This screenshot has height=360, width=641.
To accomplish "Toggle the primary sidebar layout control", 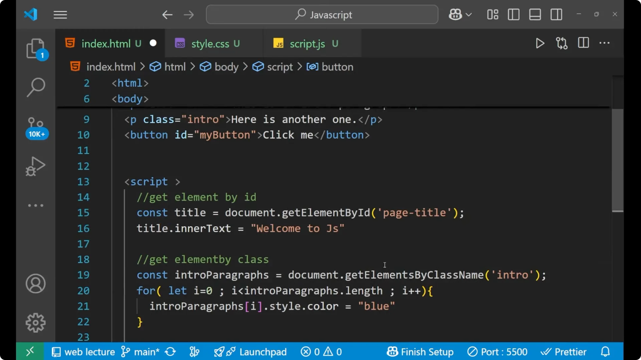I will pos(513,14).
